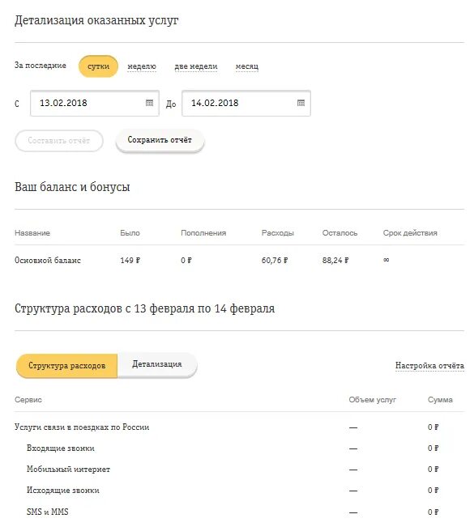Switch to the 'Структура расходов' tab
The height and width of the screenshot is (527, 474).
(67, 365)
